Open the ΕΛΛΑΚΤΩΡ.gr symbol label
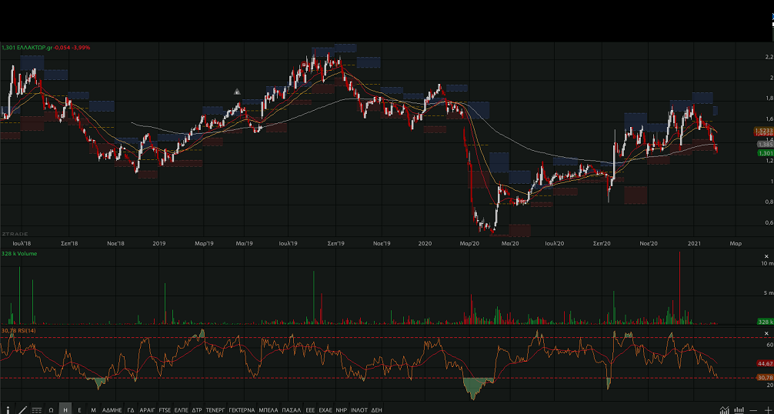This screenshot has width=774, height=414. click(x=35, y=48)
